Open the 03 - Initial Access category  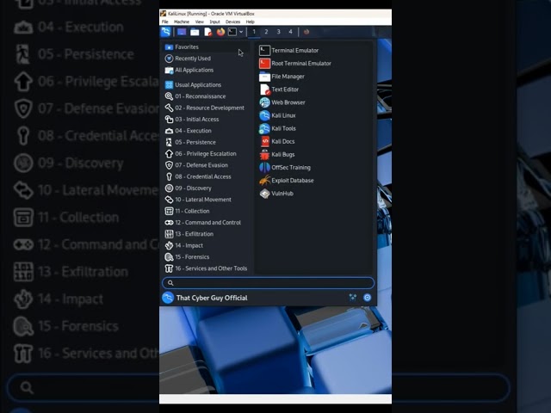coord(207,120)
